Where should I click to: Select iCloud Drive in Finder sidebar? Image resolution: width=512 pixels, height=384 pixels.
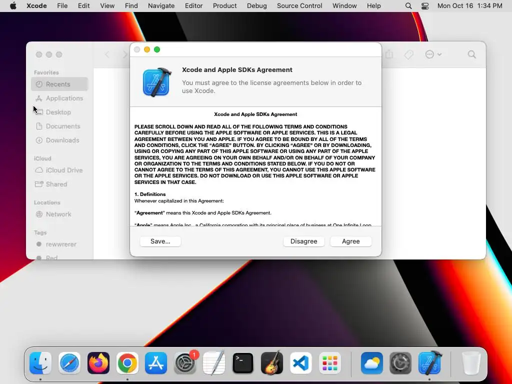(60, 170)
